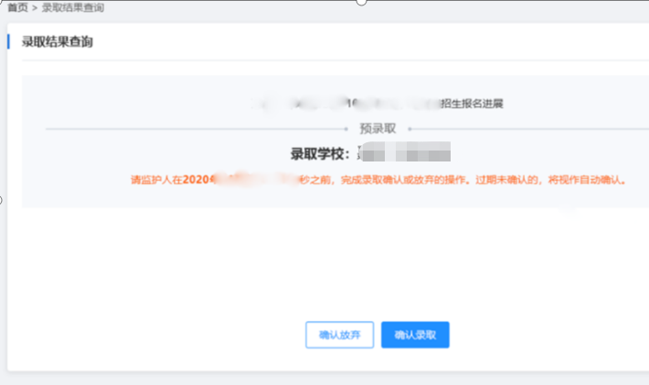This screenshot has width=649, height=385.
Task: Select the 预录取 status label
Action: (378, 129)
